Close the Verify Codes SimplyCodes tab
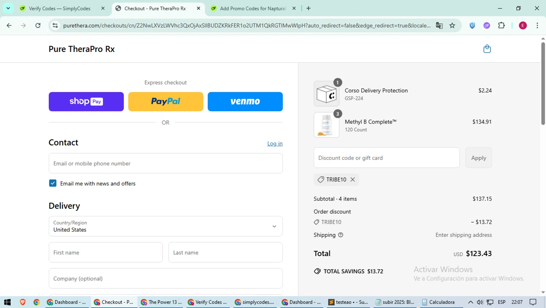Screen dimensions: 546x308 click(103, 8)
